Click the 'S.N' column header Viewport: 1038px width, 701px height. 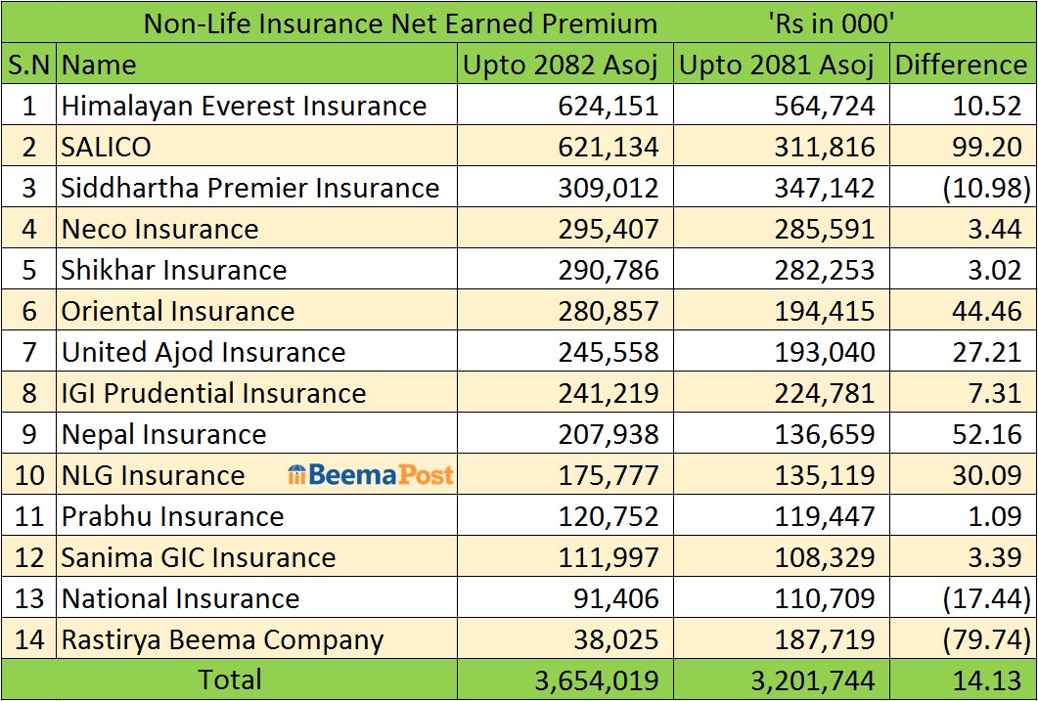tap(29, 65)
